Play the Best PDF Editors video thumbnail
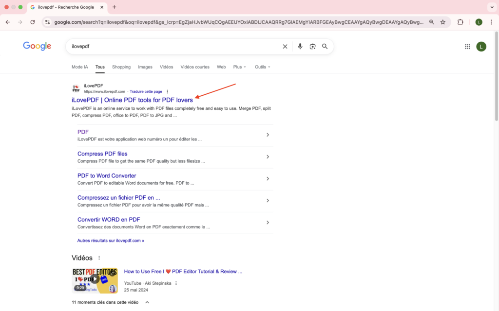 click(x=95, y=279)
